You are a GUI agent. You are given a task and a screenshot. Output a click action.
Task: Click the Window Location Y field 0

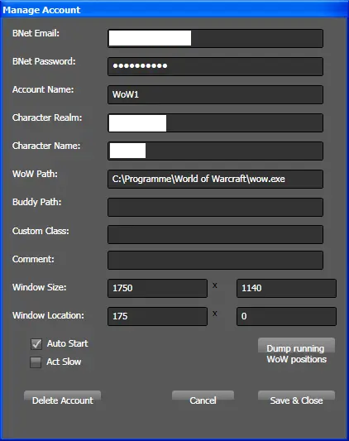coord(286,316)
